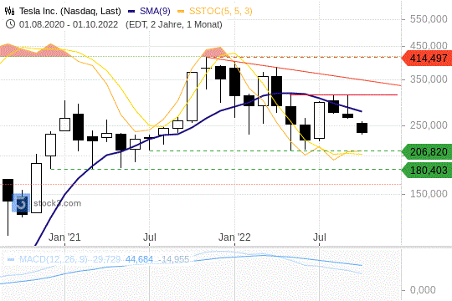Click the 0,000 MACD axis label
The width and height of the screenshot is (452, 301).
pos(423,290)
